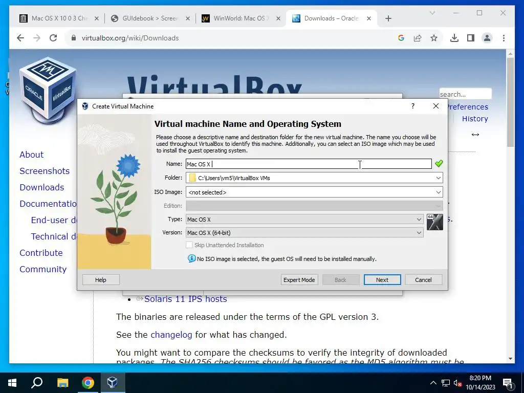Image resolution: width=524 pixels, height=393 pixels.
Task: Click Chrome icon in taskbar
Action: pos(88,383)
